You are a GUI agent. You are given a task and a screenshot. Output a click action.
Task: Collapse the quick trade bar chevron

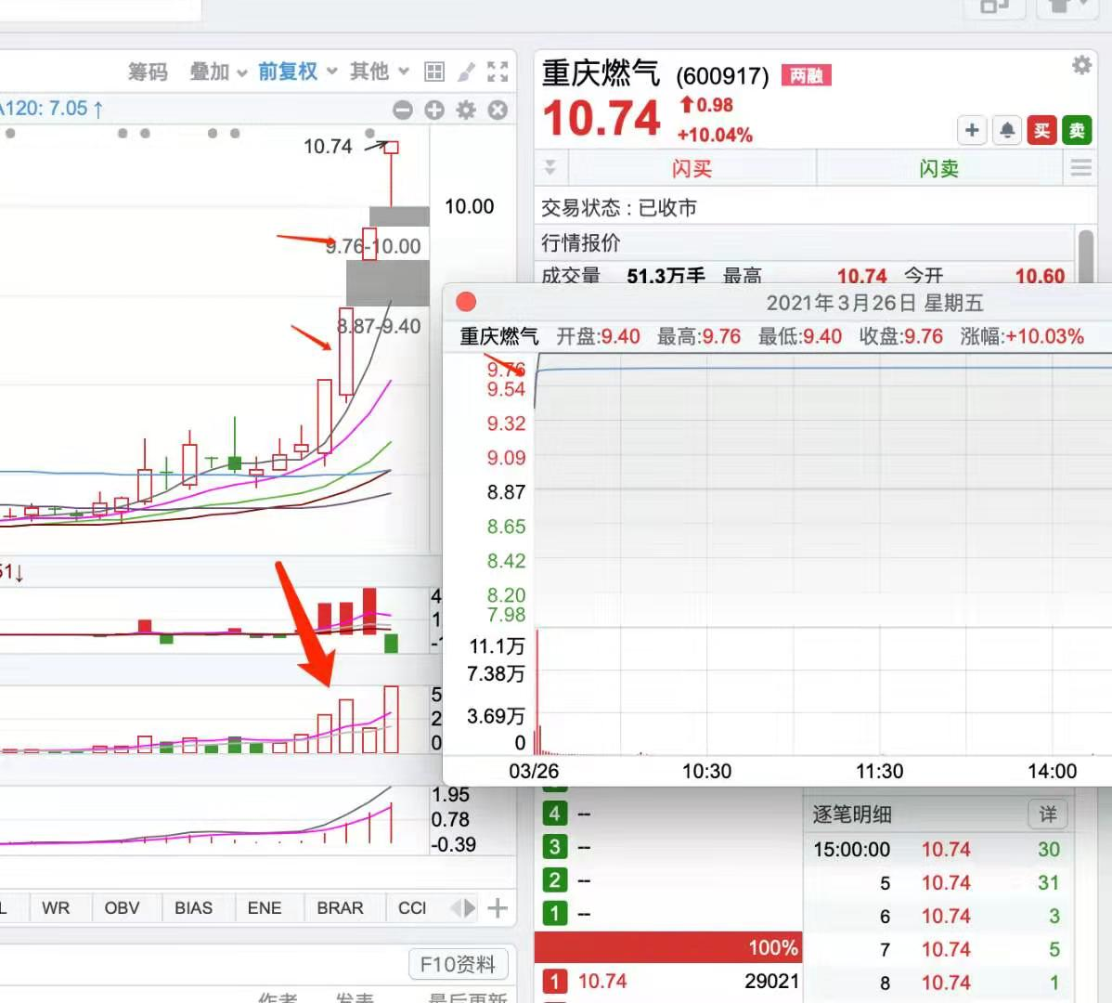pos(550,168)
